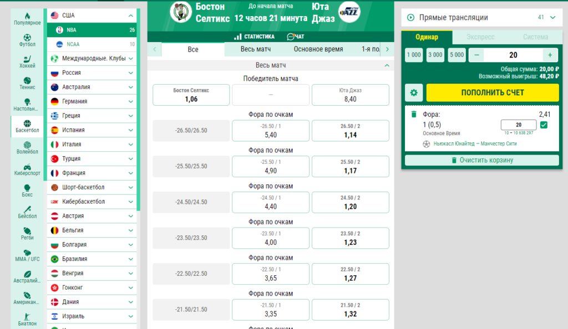Open the MMA / UFC category

tap(27, 255)
